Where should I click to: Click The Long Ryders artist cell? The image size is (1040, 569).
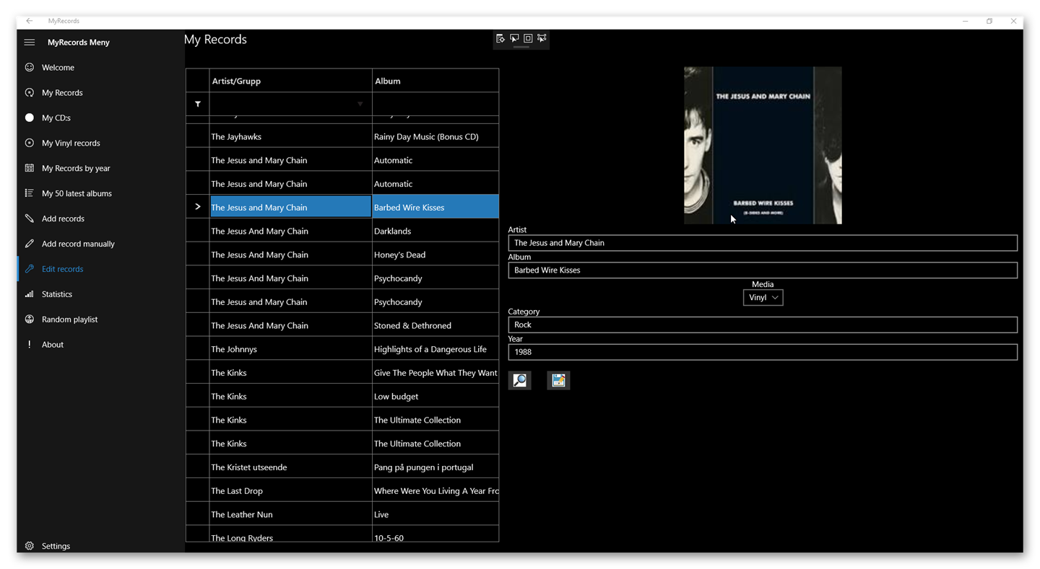(x=291, y=534)
